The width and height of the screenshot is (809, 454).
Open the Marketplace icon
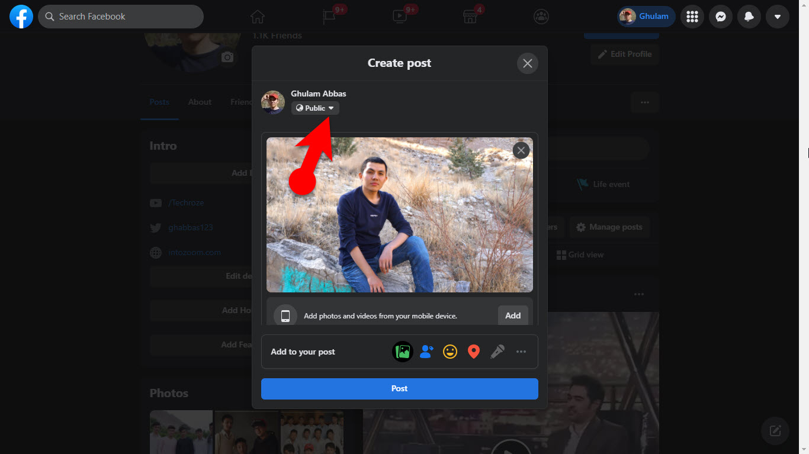470,17
